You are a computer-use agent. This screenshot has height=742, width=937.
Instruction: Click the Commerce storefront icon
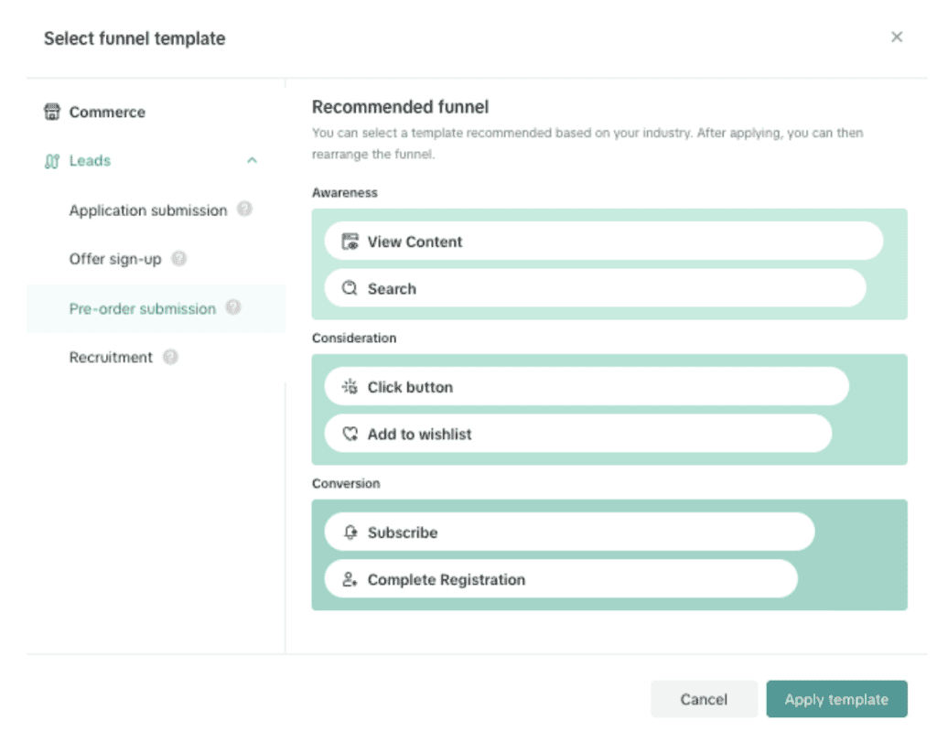pyautogui.click(x=52, y=112)
